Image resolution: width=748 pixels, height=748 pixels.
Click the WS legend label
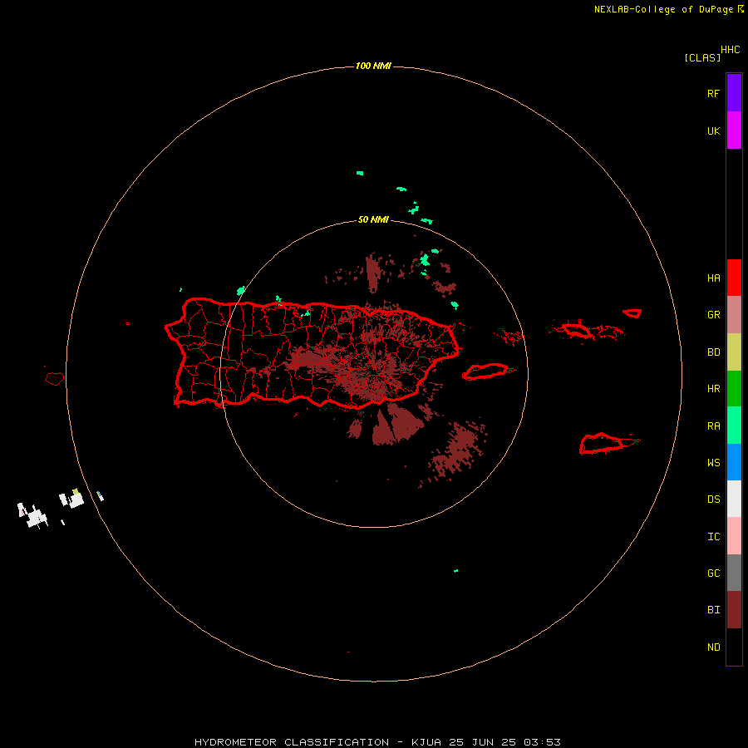[713, 463]
